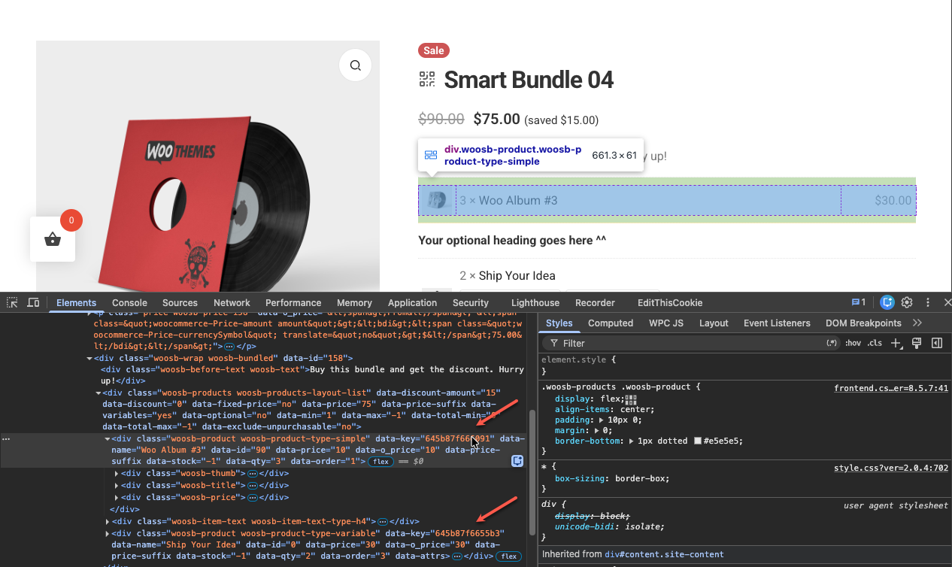Click the paintbrush rendering emulation icon
Image resolution: width=952 pixels, height=567 pixels.
click(x=916, y=343)
